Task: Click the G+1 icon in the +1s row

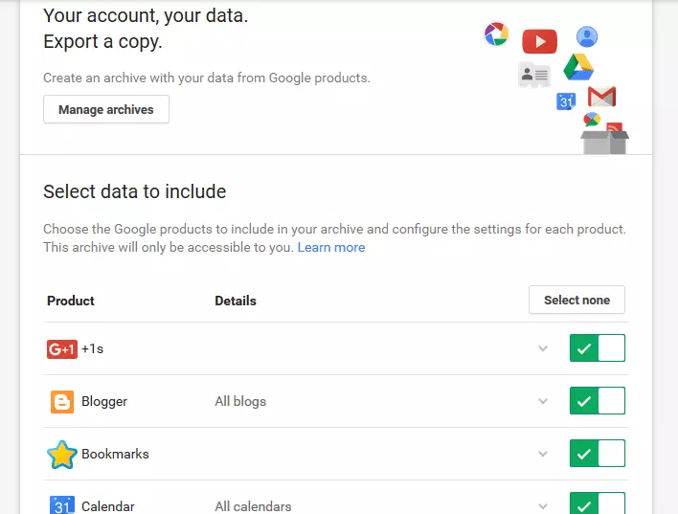Action: [x=62, y=348]
